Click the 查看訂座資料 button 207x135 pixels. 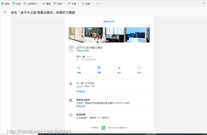pos(109,22)
